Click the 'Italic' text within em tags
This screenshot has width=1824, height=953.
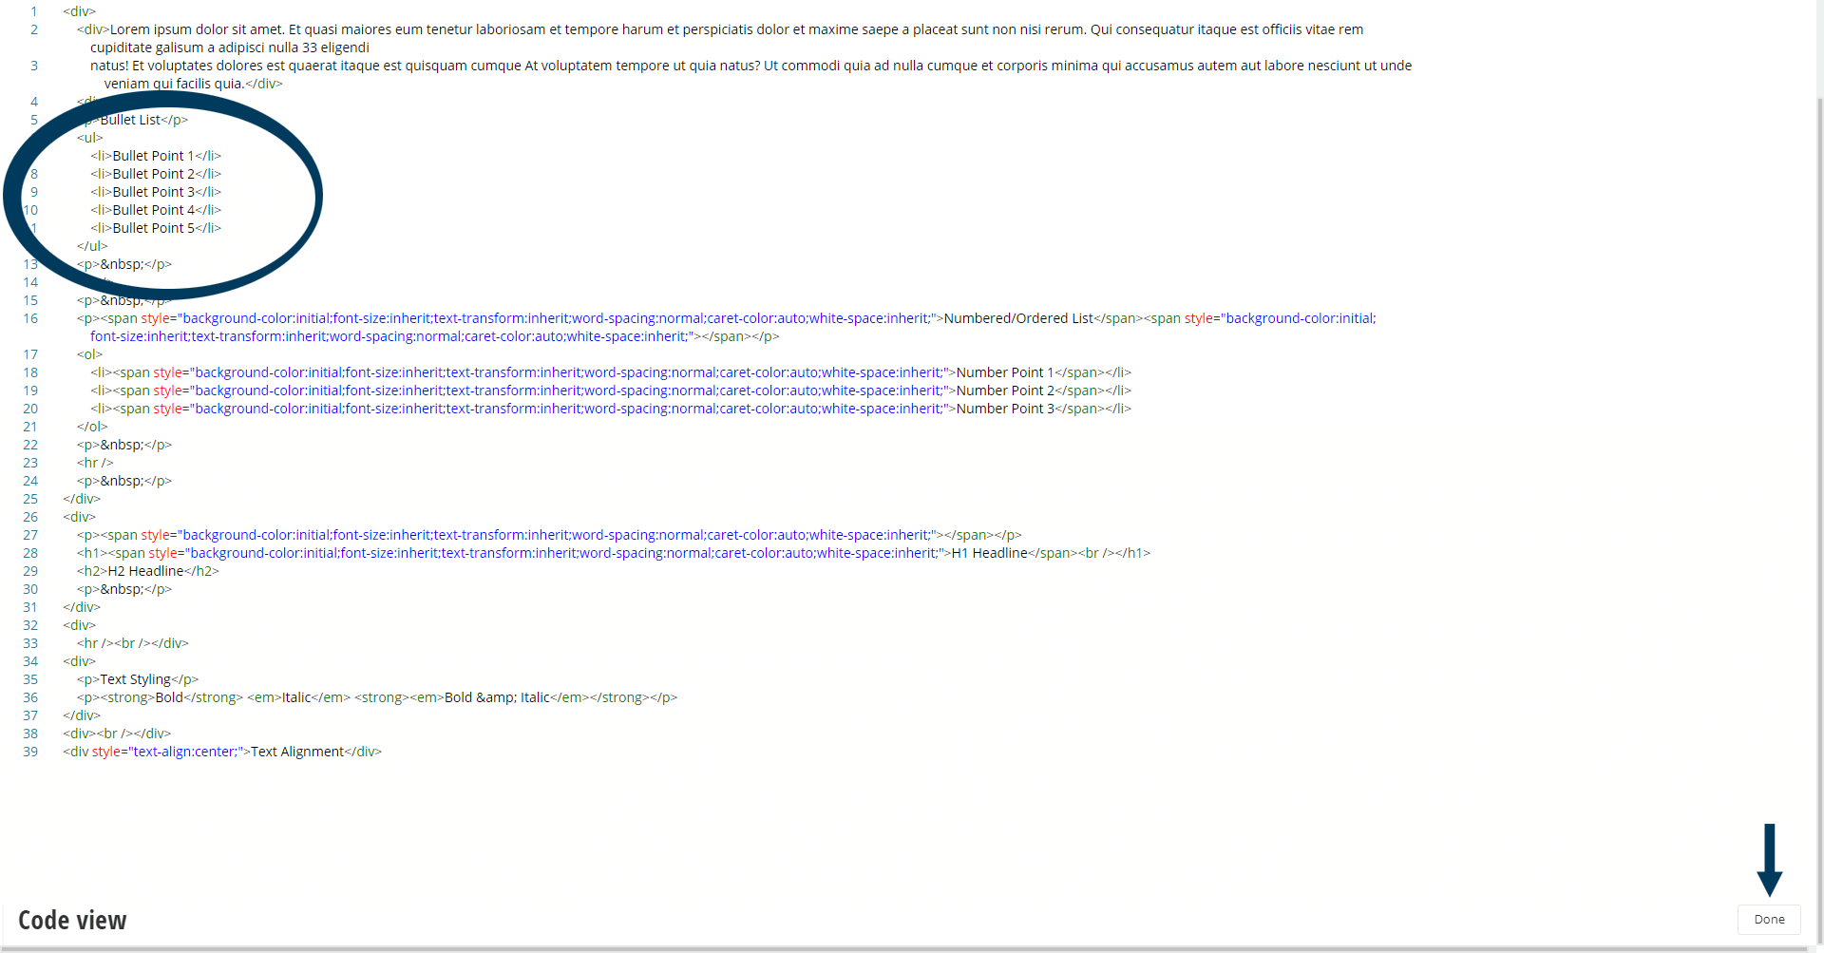(x=296, y=697)
